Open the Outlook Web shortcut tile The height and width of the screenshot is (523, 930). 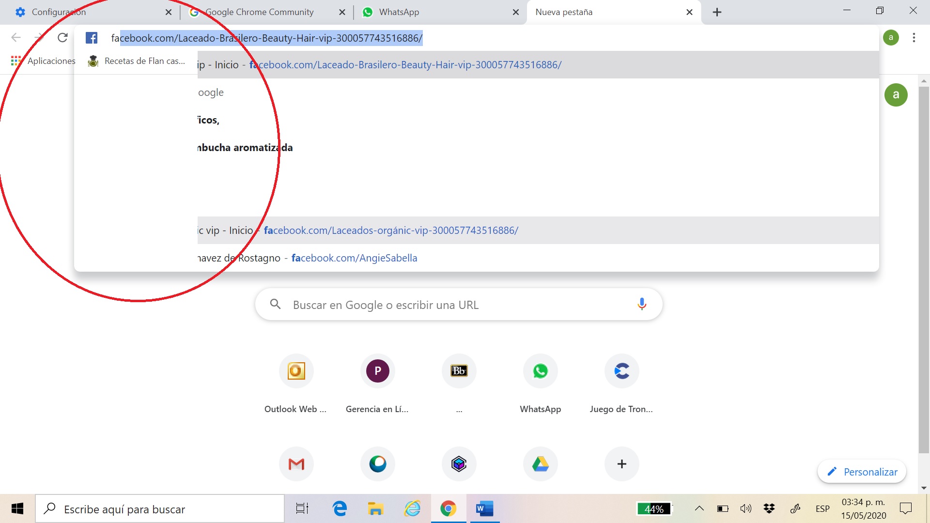point(296,371)
